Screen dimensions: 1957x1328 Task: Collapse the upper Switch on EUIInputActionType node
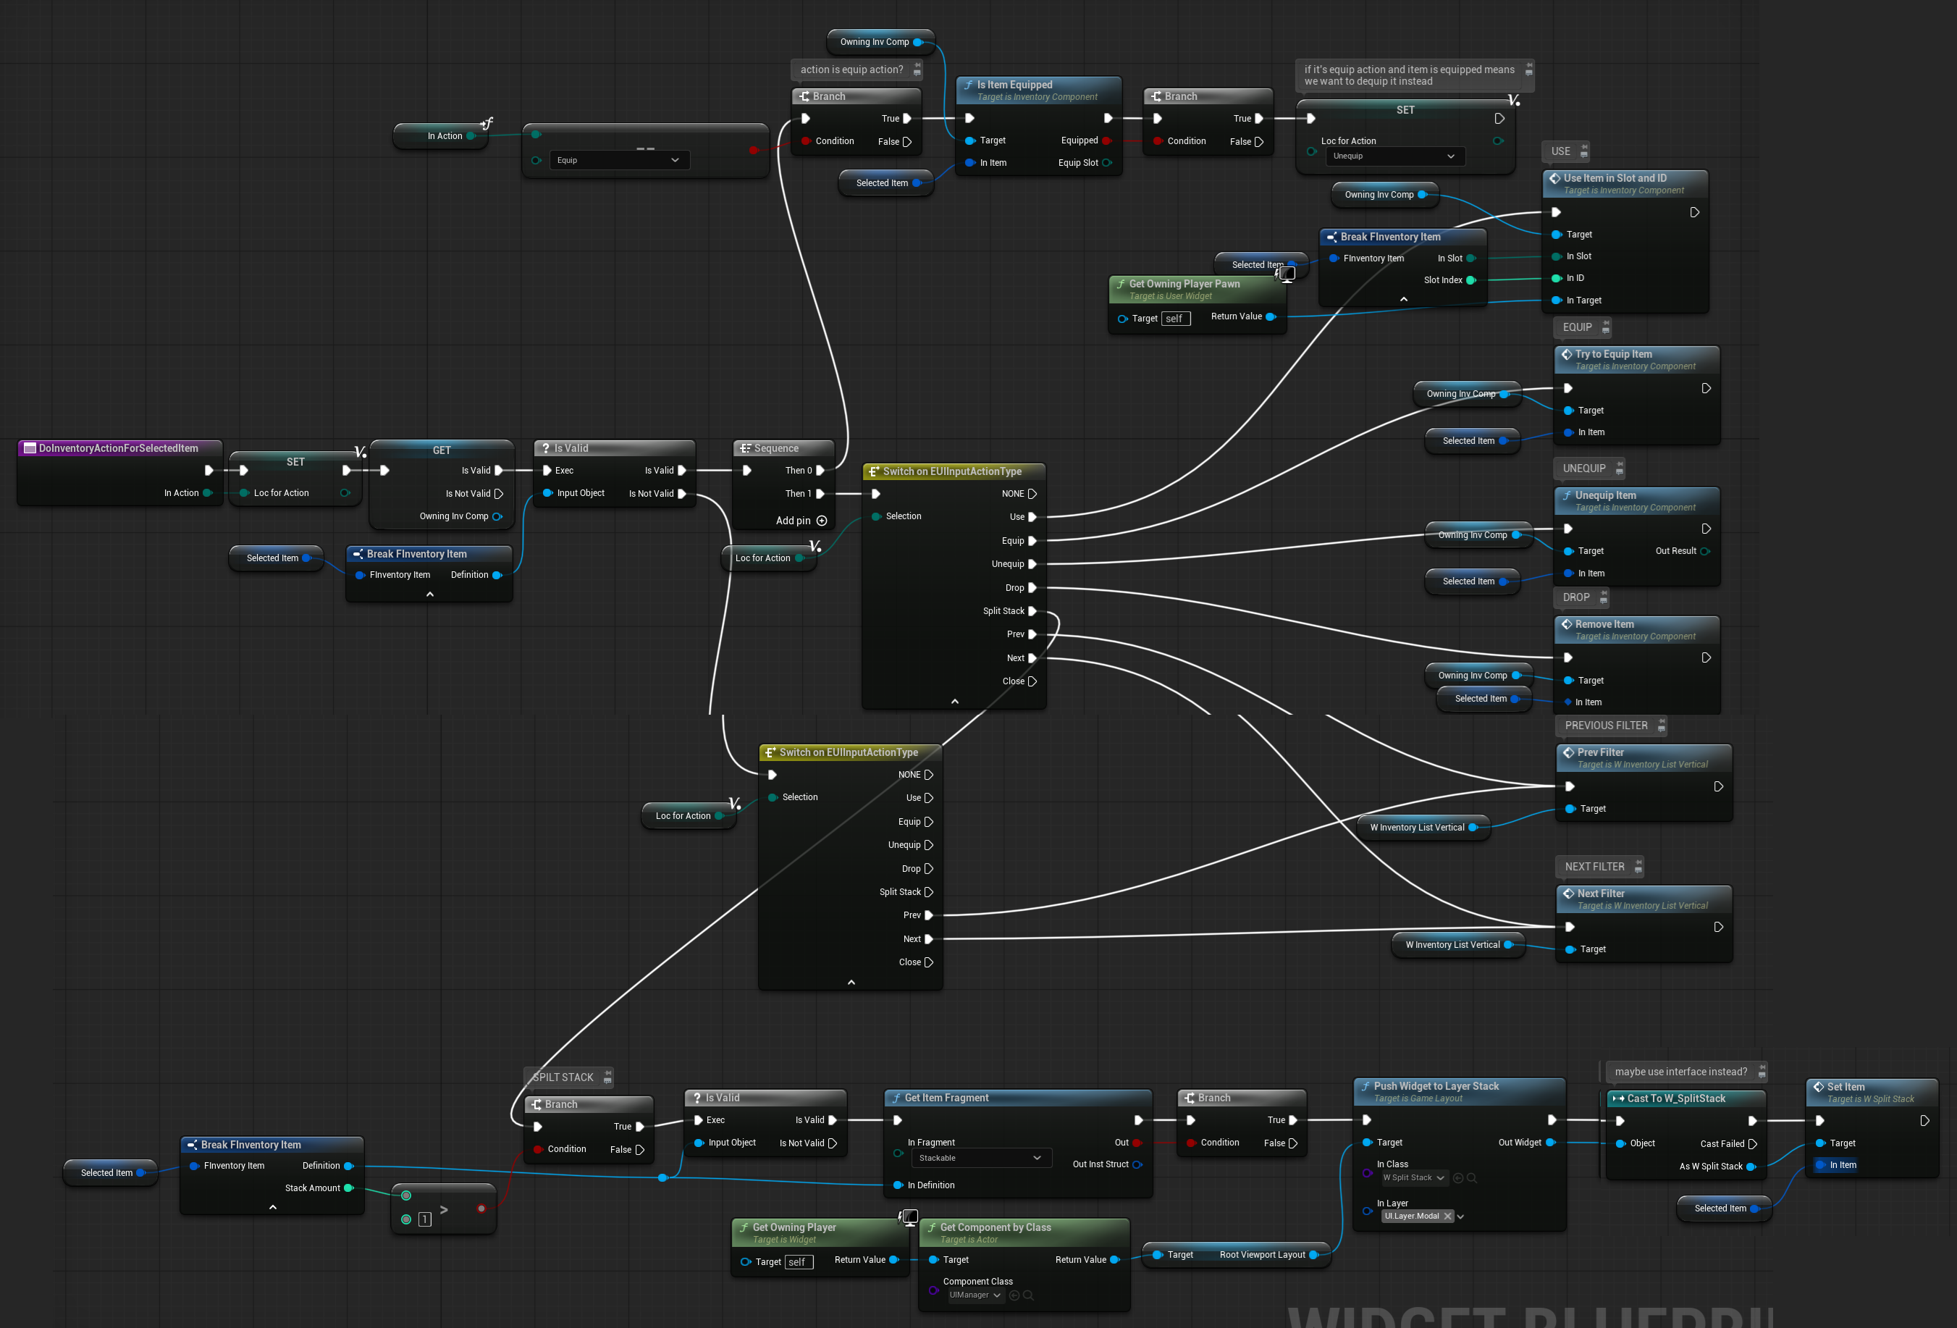(954, 701)
